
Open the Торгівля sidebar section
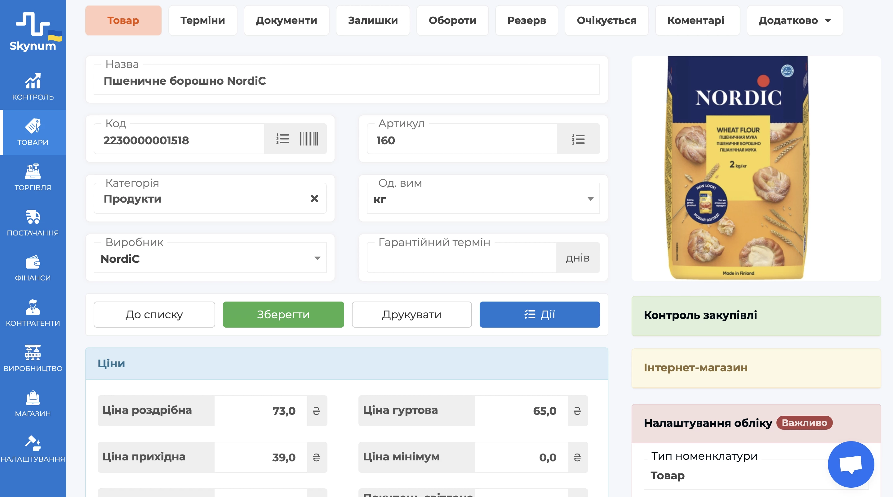[33, 177]
